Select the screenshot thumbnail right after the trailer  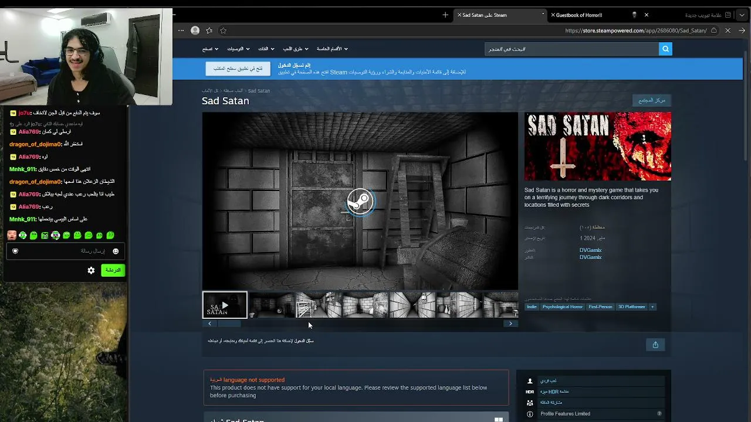coord(271,305)
